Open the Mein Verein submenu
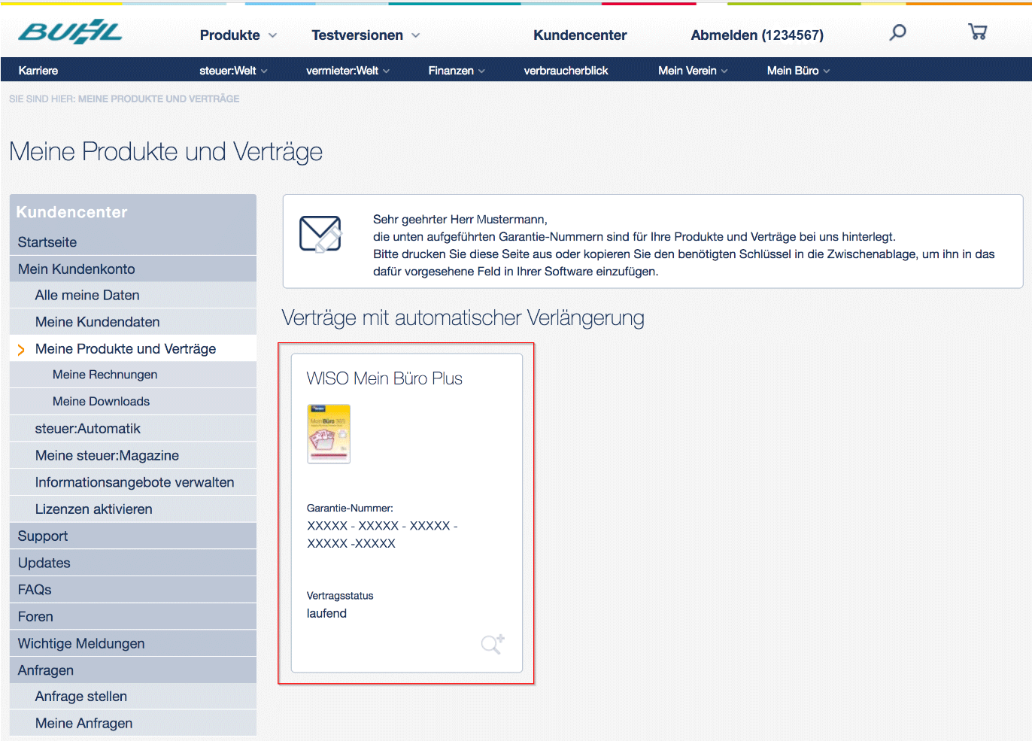This screenshot has width=1032, height=741. (x=693, y=71)
